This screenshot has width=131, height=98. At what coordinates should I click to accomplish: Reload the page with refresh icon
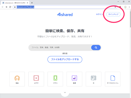pos(10,7)
